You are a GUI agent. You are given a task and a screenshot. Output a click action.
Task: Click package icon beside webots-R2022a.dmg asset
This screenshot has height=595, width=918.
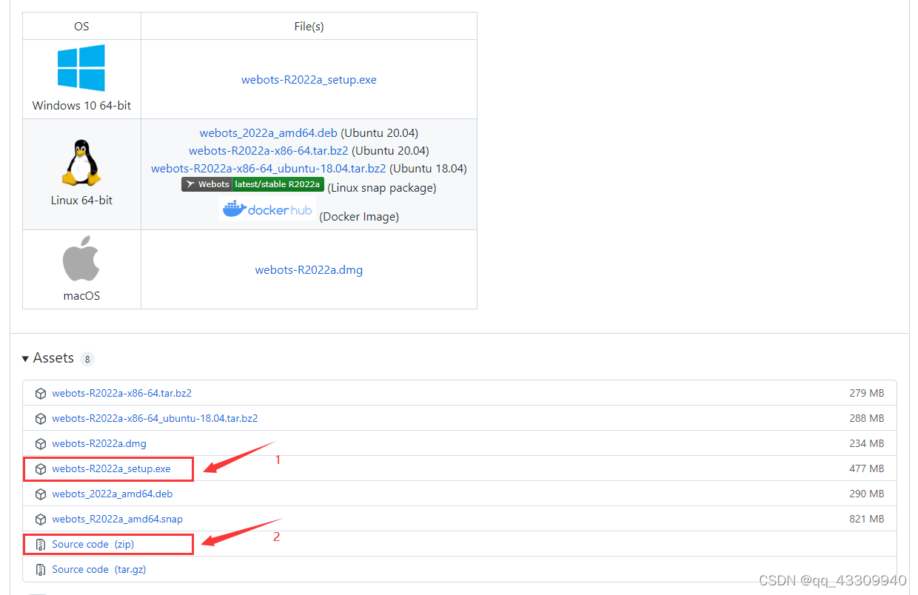point(41,444)
